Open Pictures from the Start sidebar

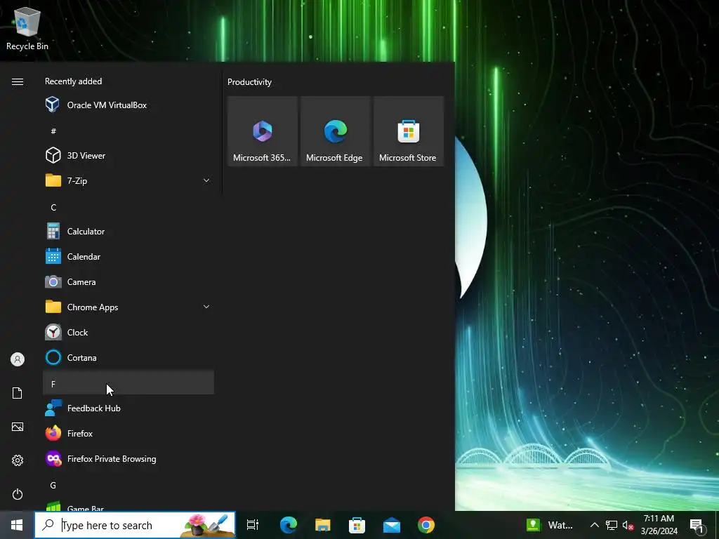(18, 427)
